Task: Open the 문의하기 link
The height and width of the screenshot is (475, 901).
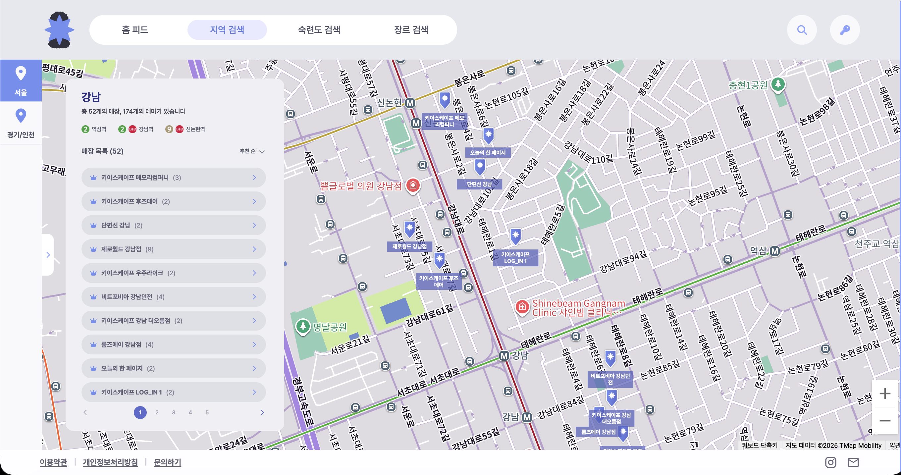Action: click(x=167, y=462)
